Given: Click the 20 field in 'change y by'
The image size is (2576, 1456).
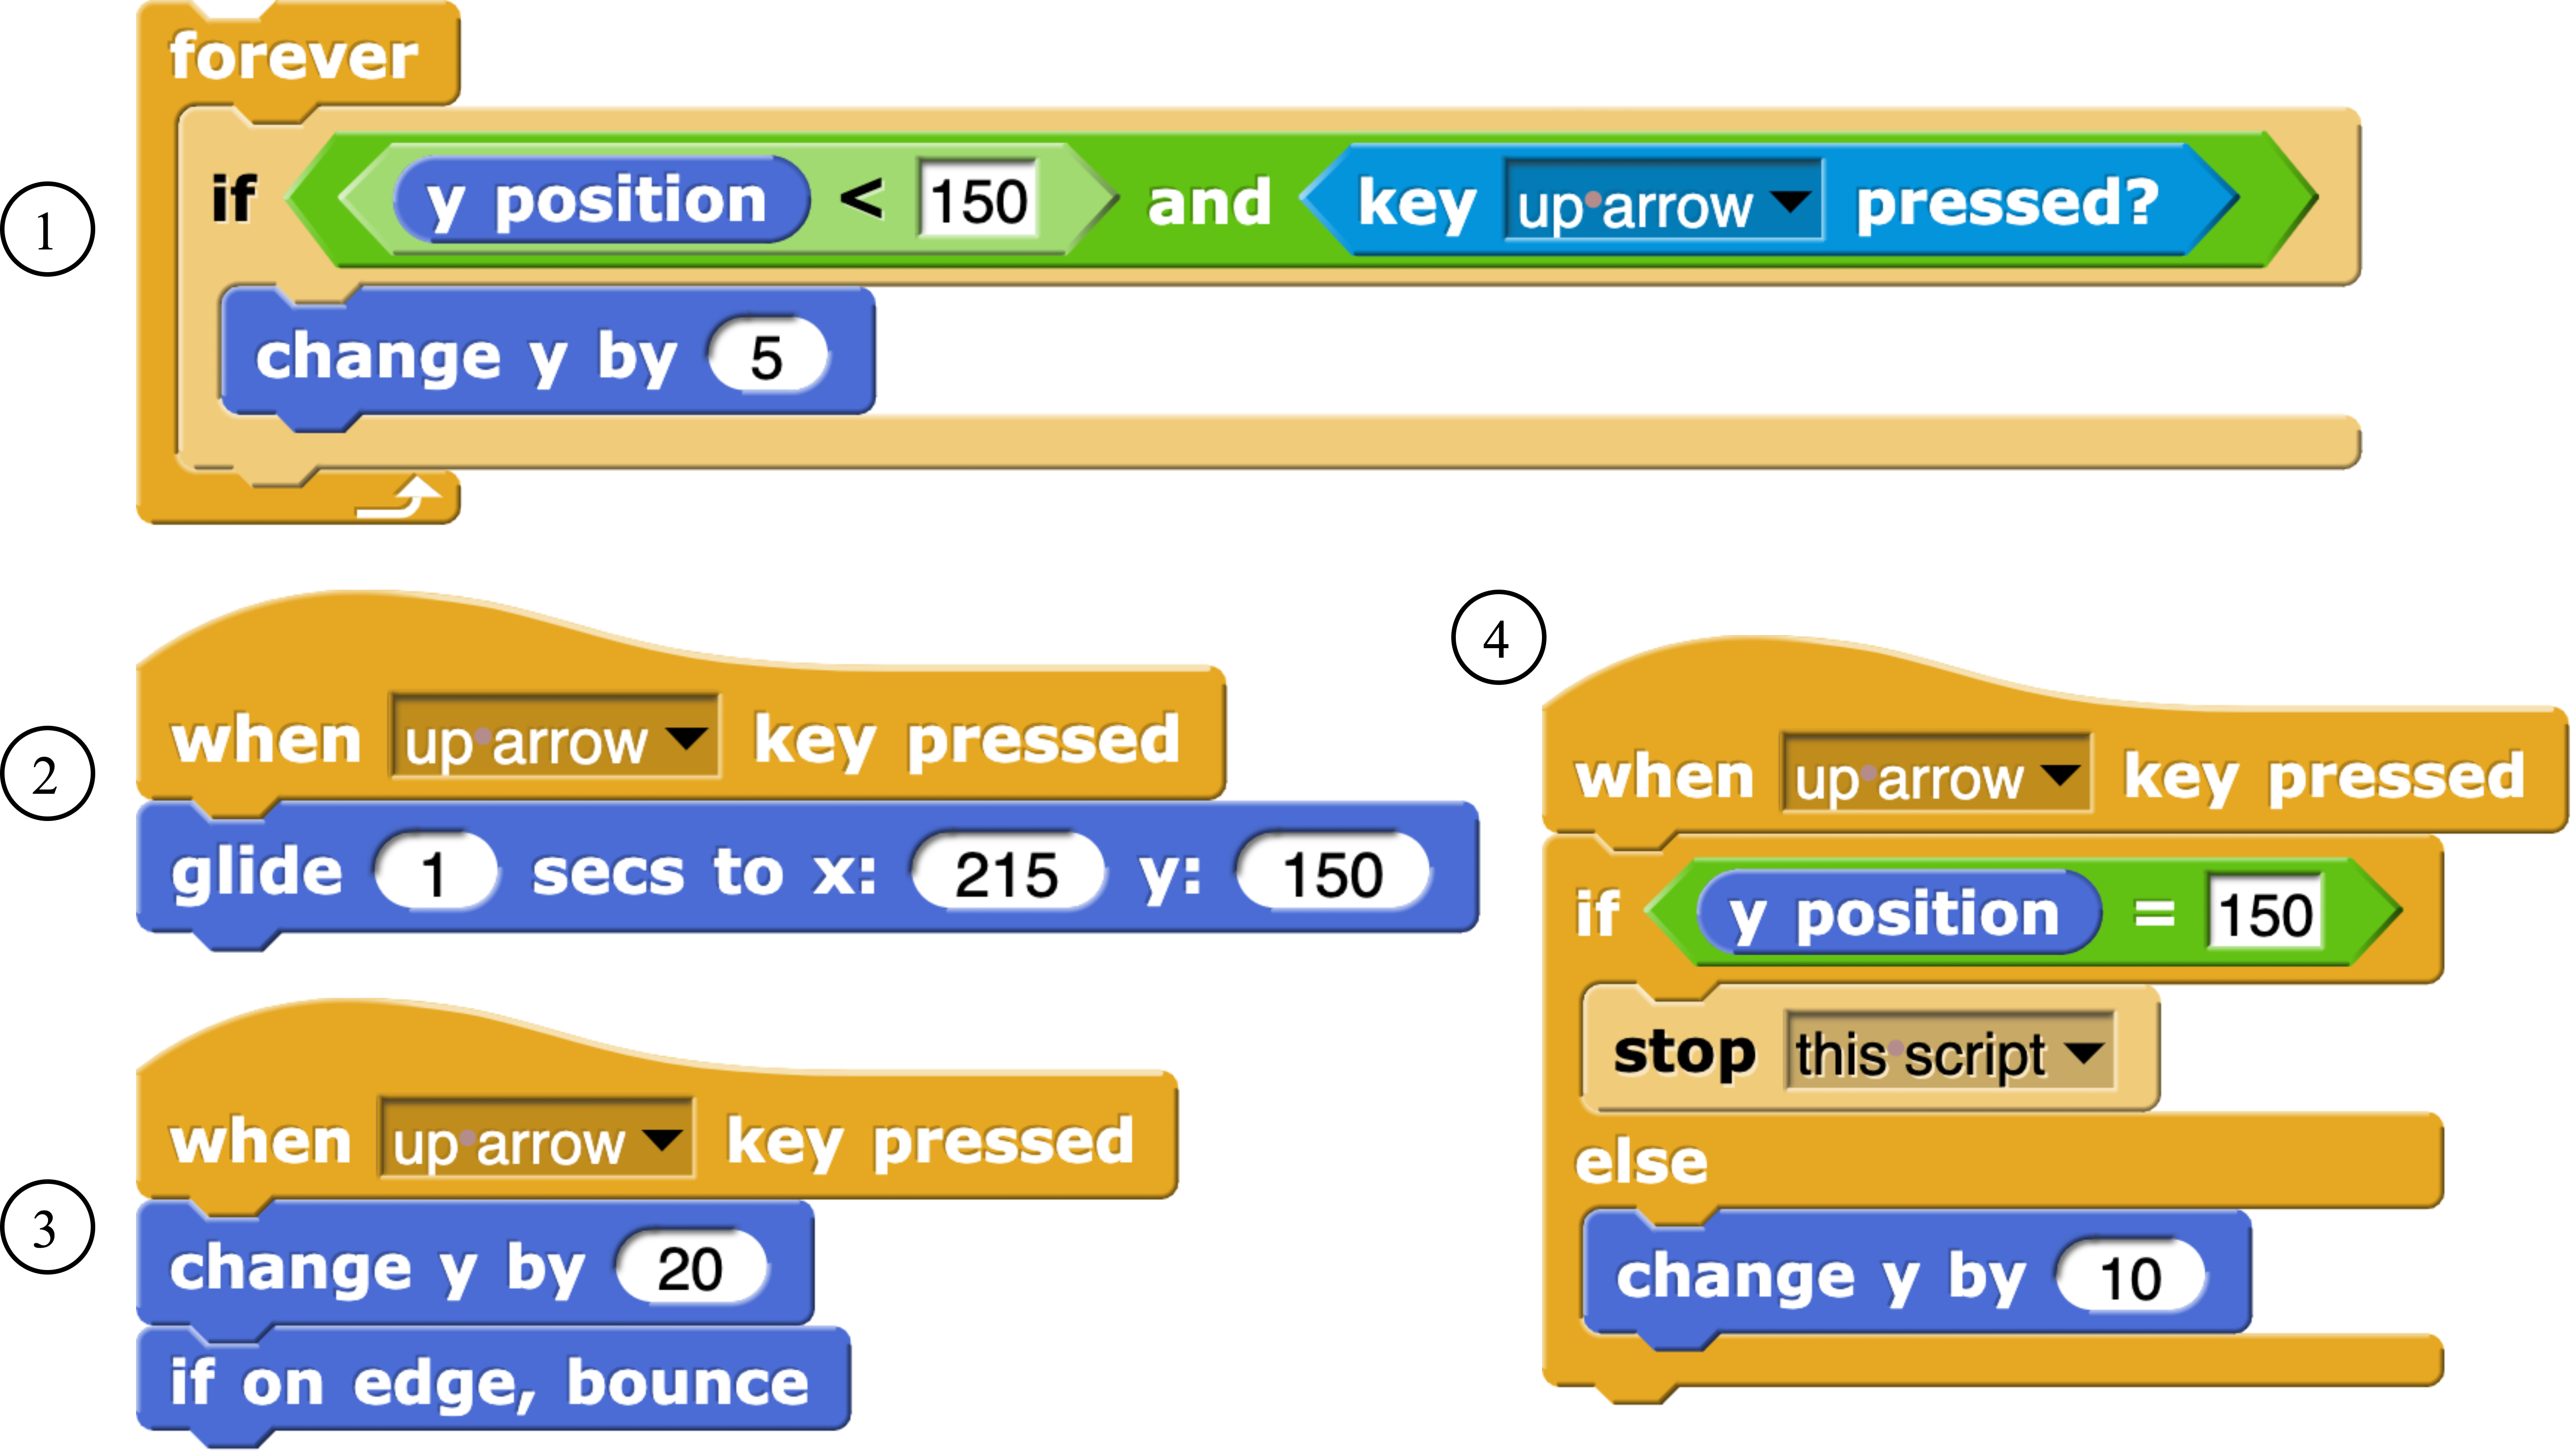Looking at the screenshot, I should [x=690, y=1269].
